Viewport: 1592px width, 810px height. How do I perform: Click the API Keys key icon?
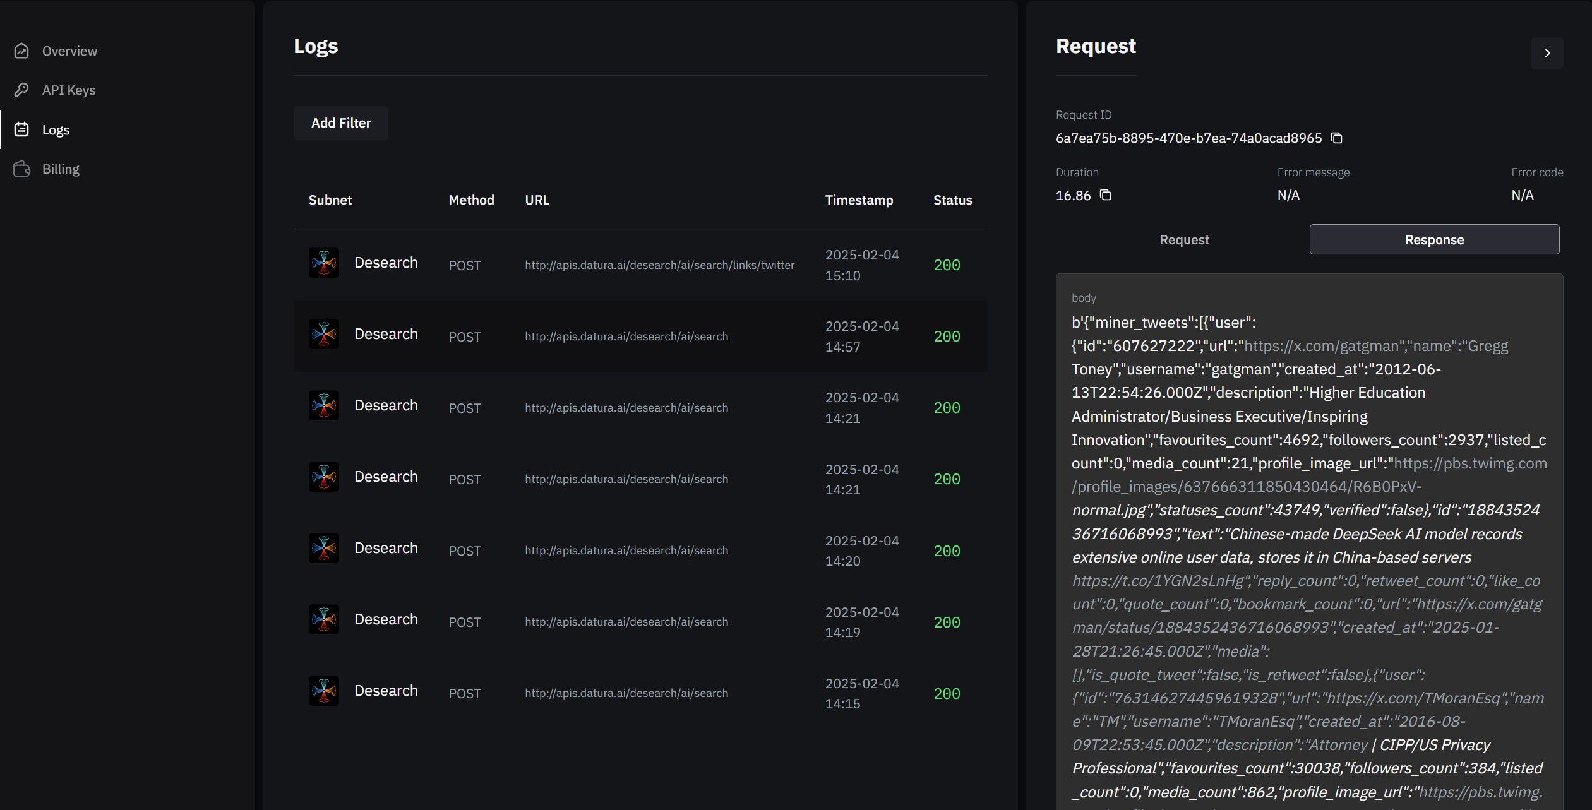pyautogui.click(x=22, y=90)
